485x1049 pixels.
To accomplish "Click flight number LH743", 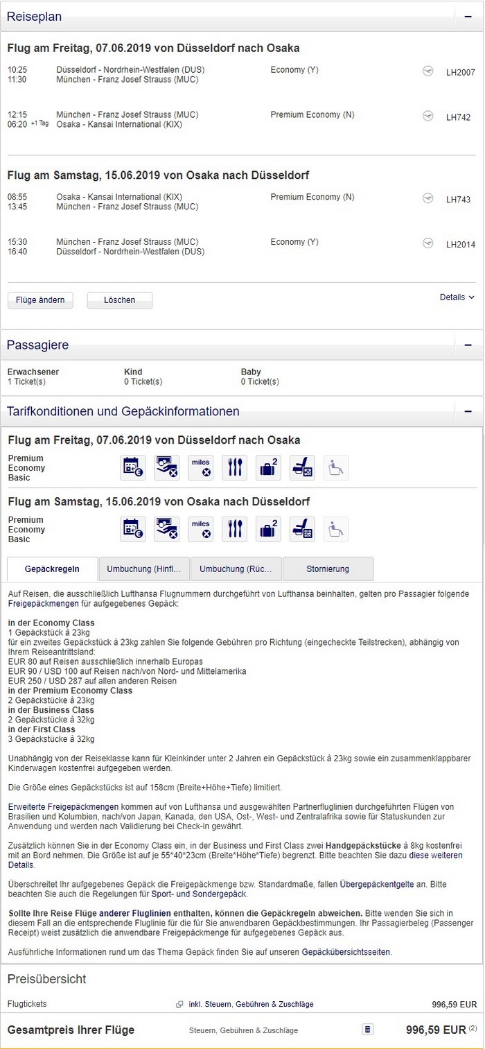I will (x=458, y=200).
